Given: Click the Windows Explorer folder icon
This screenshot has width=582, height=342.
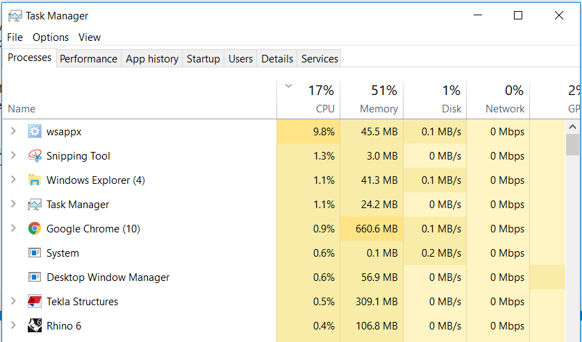Looking at the screenshot, I should pos(35,180).
